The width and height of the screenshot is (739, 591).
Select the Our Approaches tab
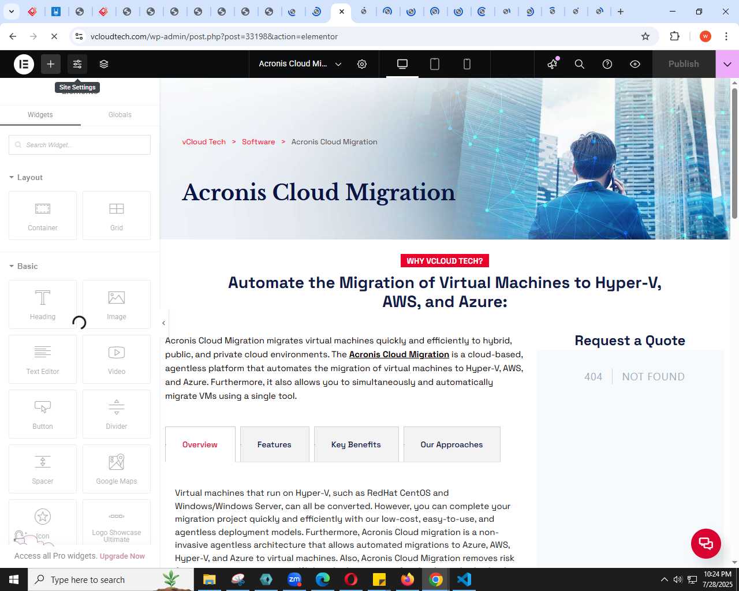click(x=451, y=444)
